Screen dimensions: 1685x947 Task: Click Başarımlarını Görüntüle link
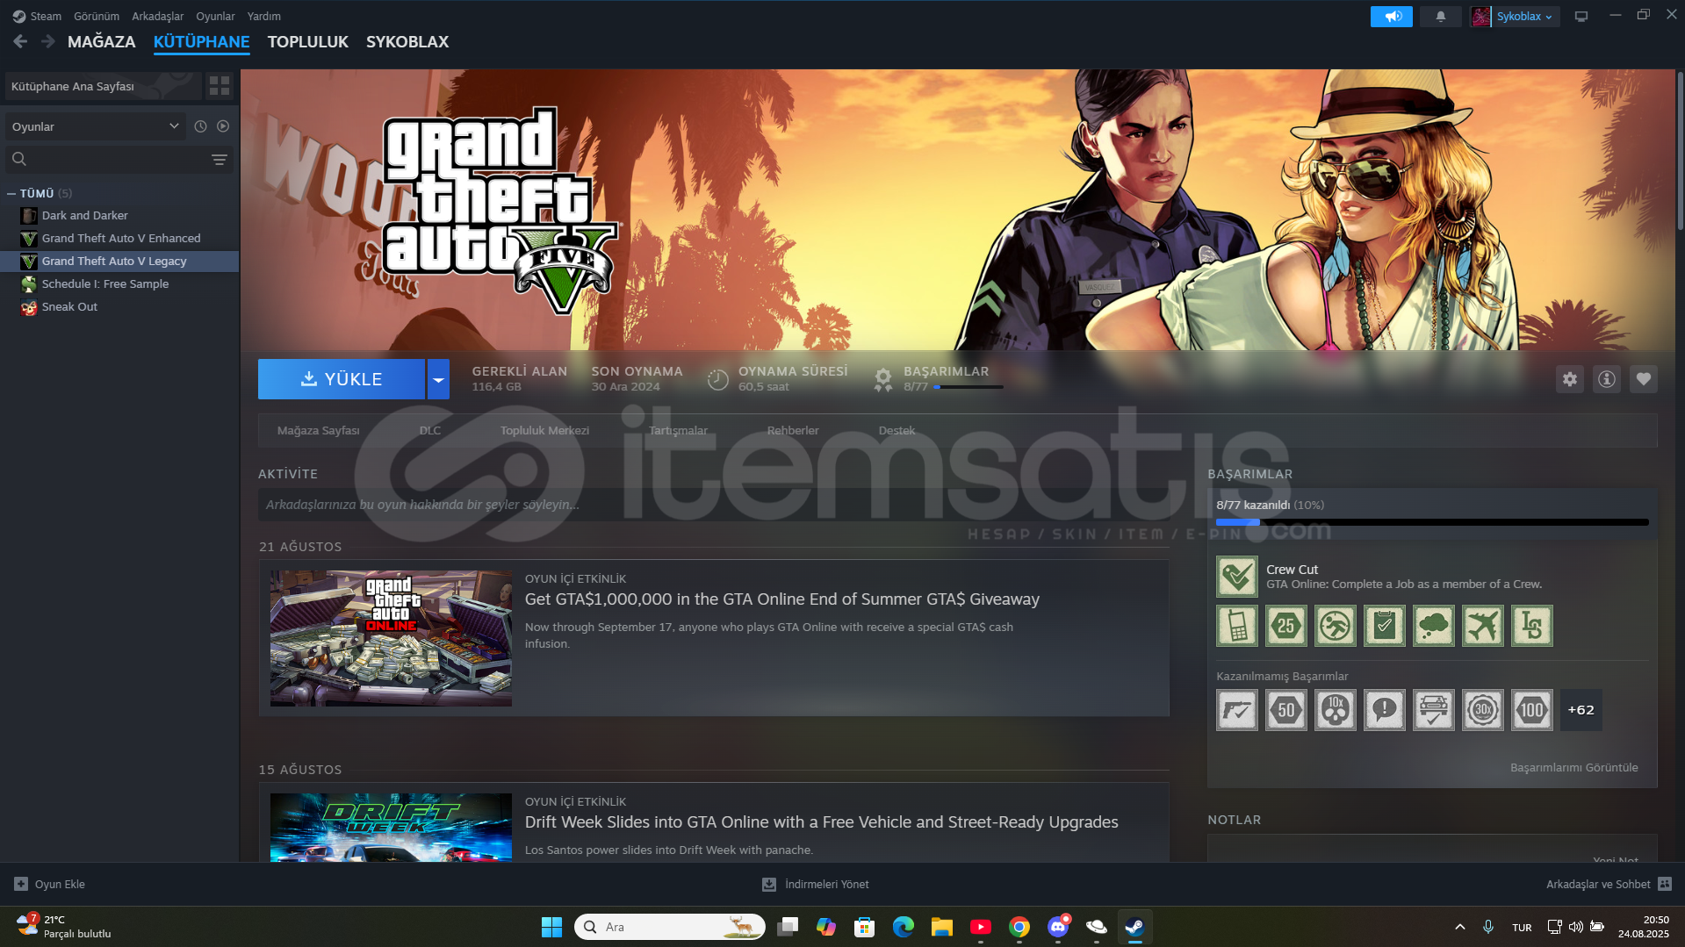pyautogui.click(x=1574, y=767)
